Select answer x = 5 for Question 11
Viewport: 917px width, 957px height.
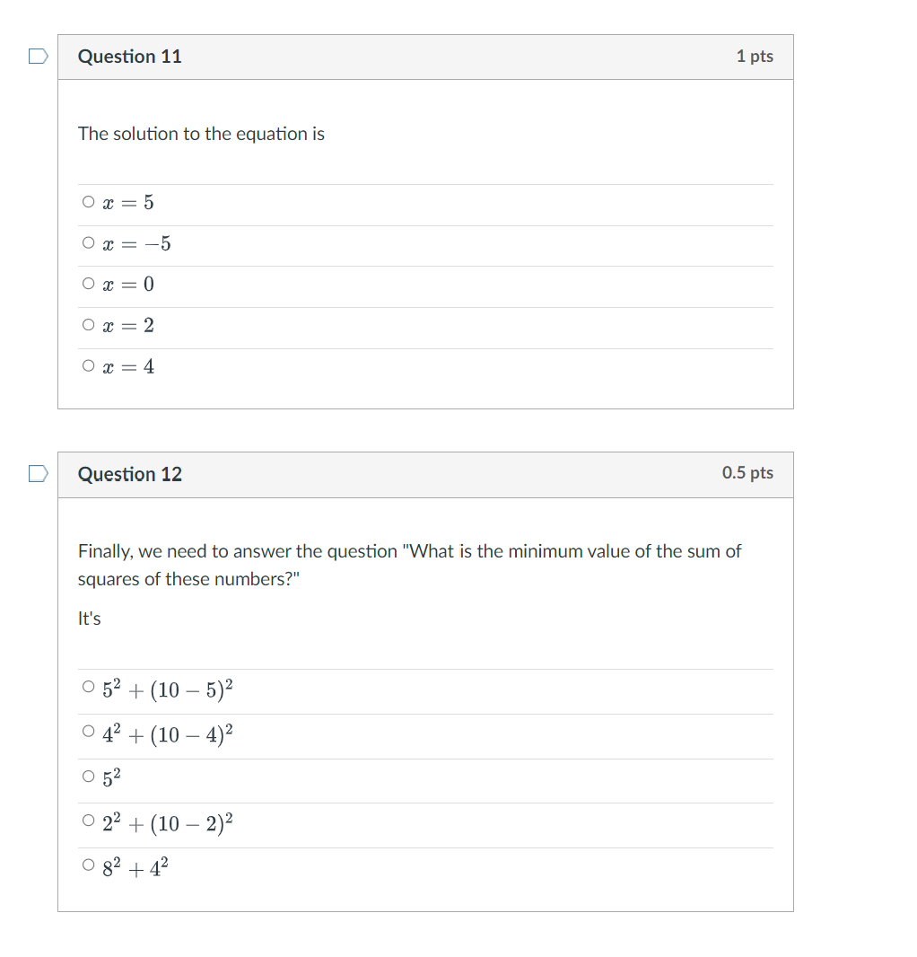87,201
